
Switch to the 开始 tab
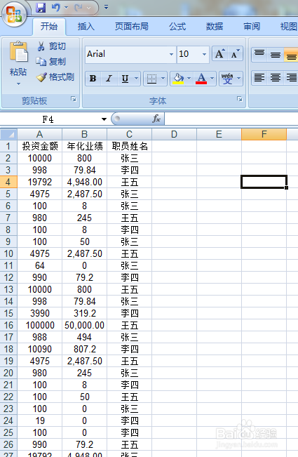click(x=49, y=27)
